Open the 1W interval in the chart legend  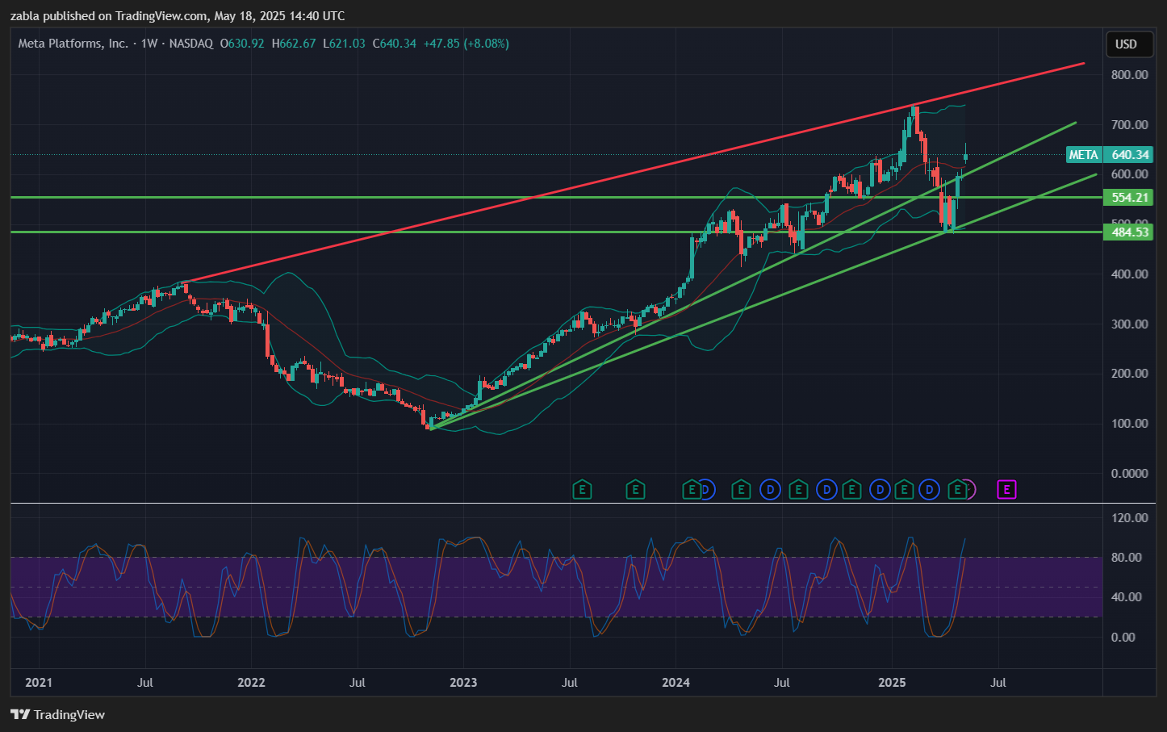[148, 44]
